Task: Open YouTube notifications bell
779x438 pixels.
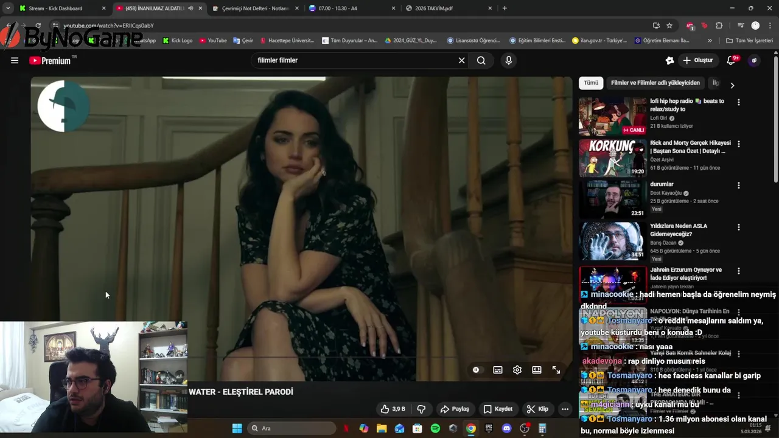Action: (732, 60)
